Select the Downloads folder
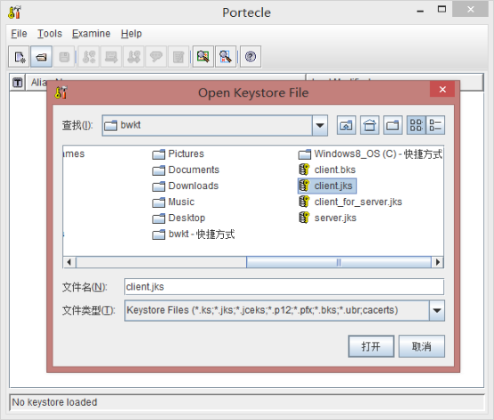Viewport: 494px width, 420px height. pos(185,185)
